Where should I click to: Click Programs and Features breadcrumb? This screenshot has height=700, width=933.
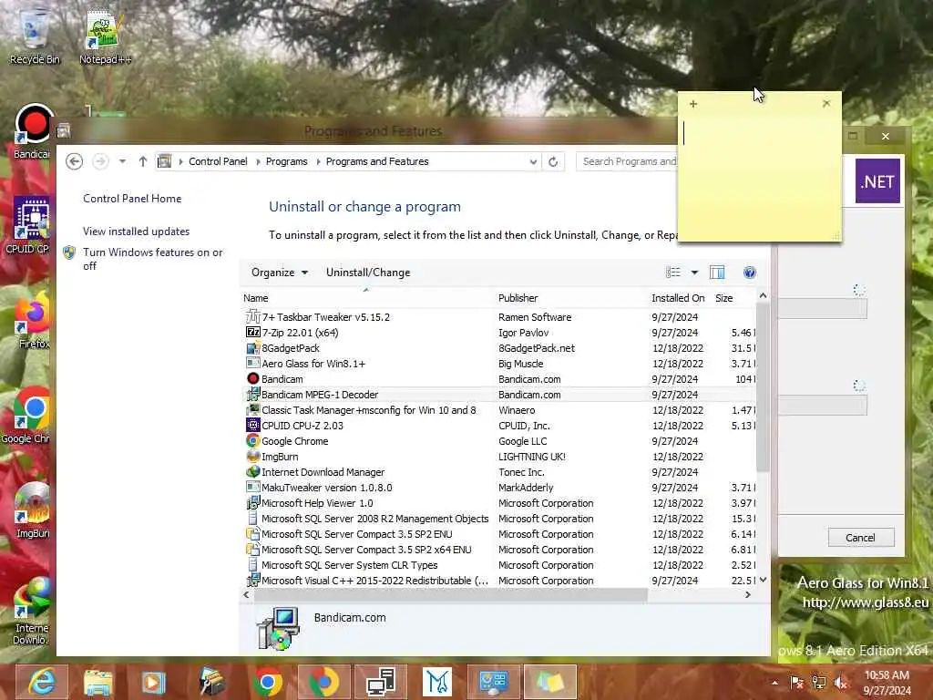point(377,161)
